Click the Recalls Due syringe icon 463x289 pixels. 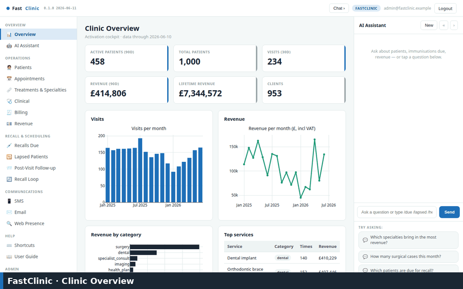click(x=9, y=145)
